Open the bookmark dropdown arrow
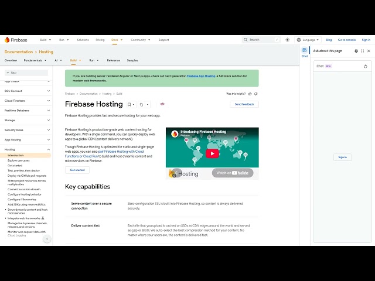 pyautogui.click(x=134, y=104)
